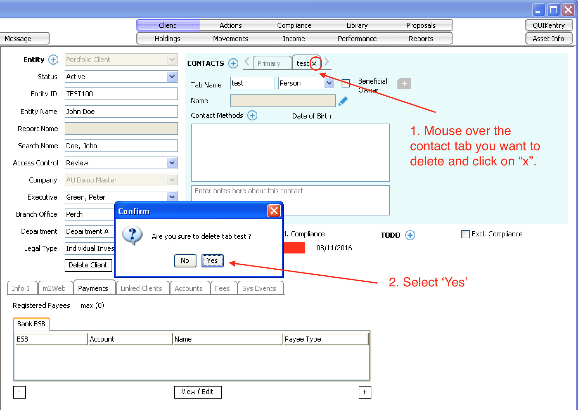578x410 pixels.
Task: Close the test contact tab with x
Action: coord(314,64)
